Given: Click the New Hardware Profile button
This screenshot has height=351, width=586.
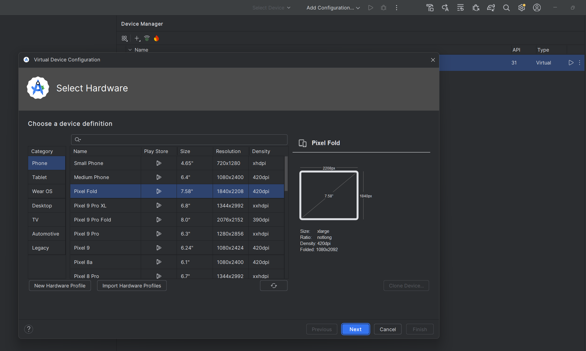Looking at the screenshot, I should (60, 286).
